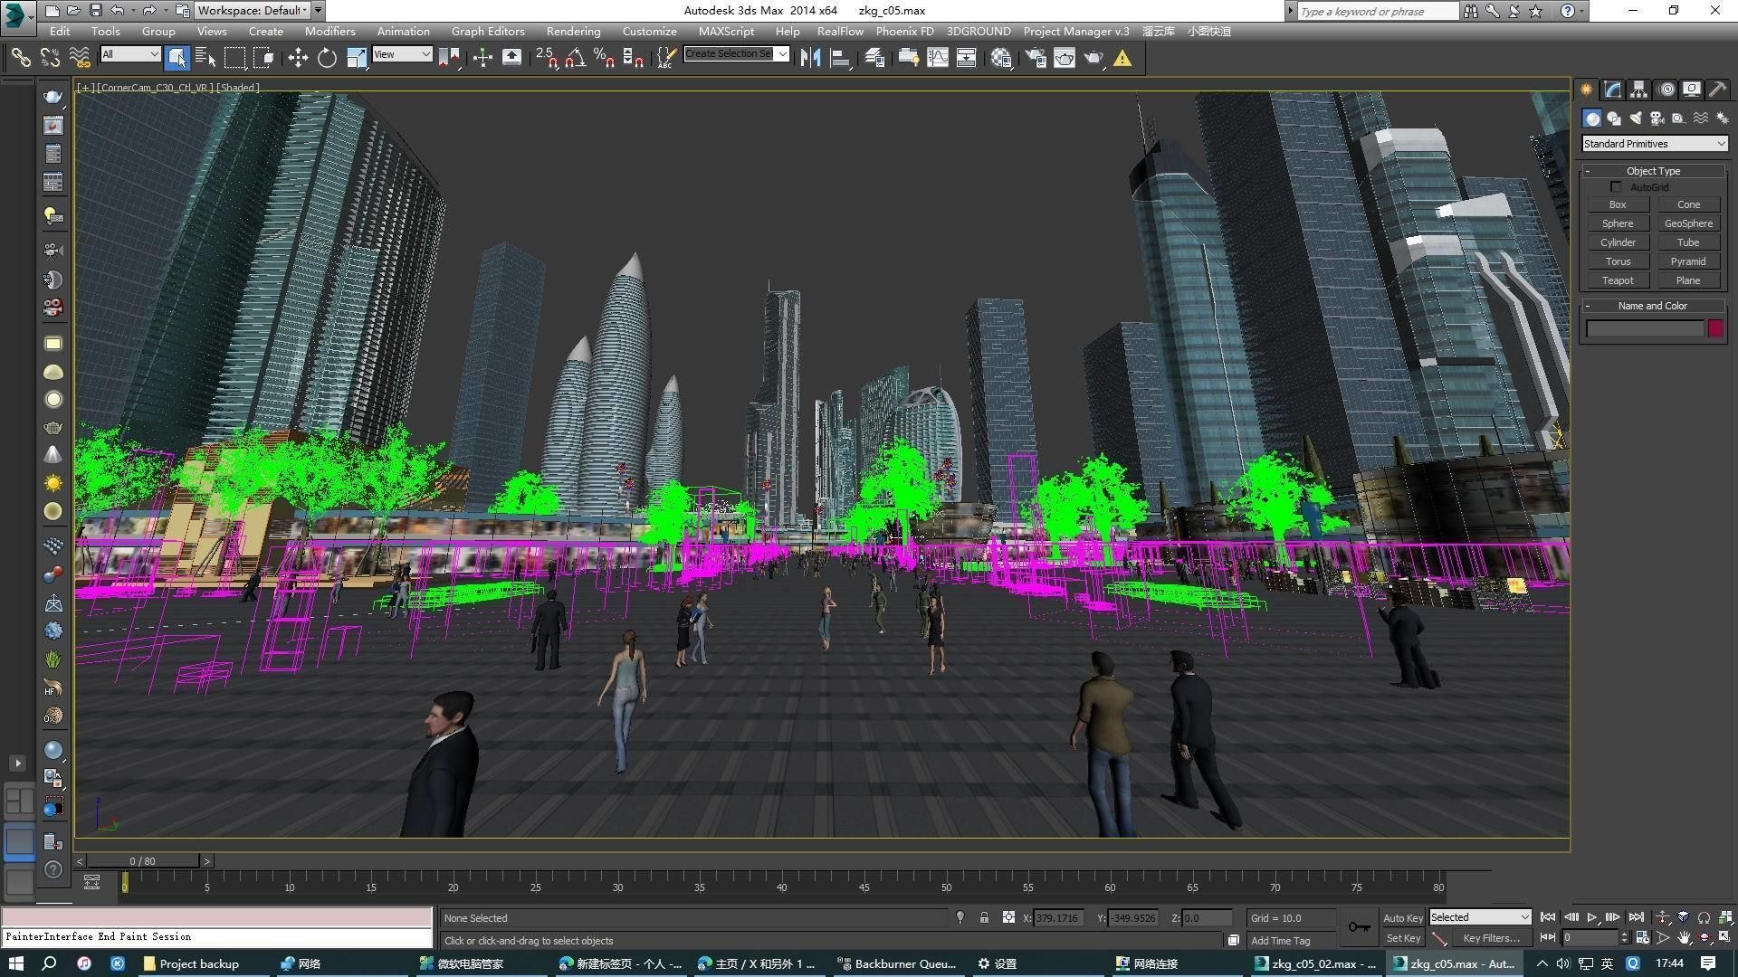Click the Play Animation button
The width and height of the screenshot is (1738, 977).
[x=1592, y=917]
